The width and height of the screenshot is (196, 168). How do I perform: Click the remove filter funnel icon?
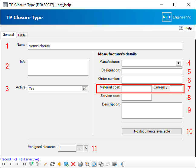(x=38, y=164)
